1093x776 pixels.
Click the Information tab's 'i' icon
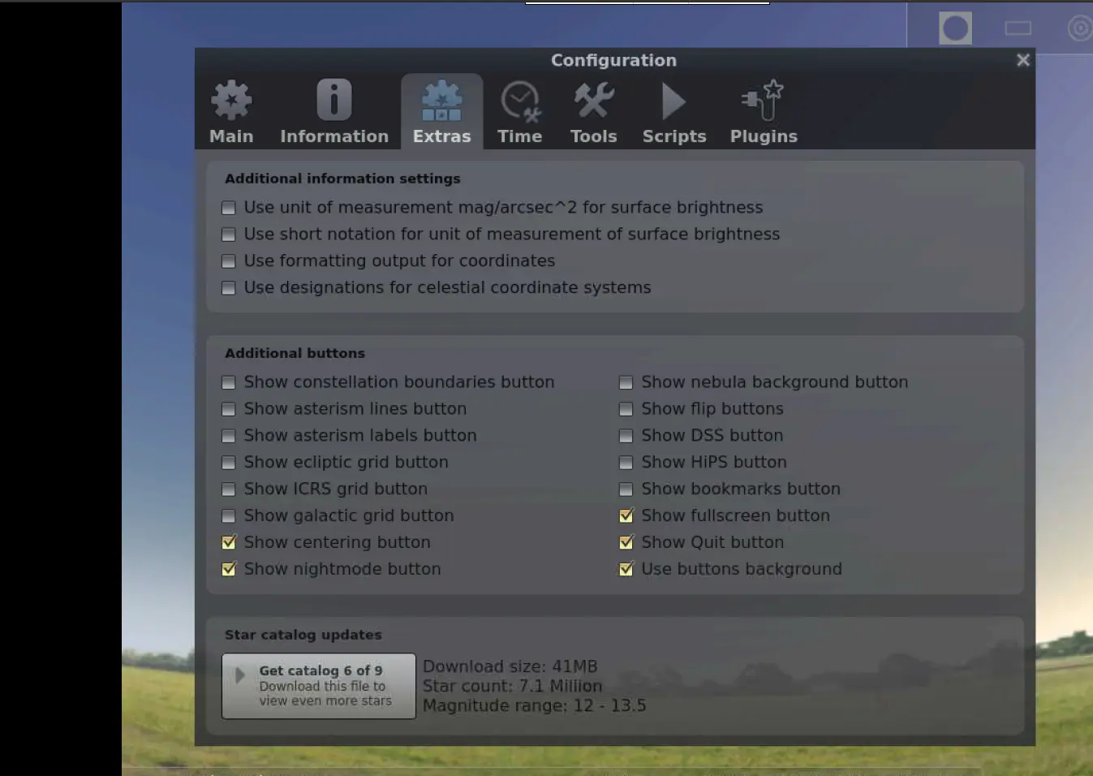click(333, 101)
